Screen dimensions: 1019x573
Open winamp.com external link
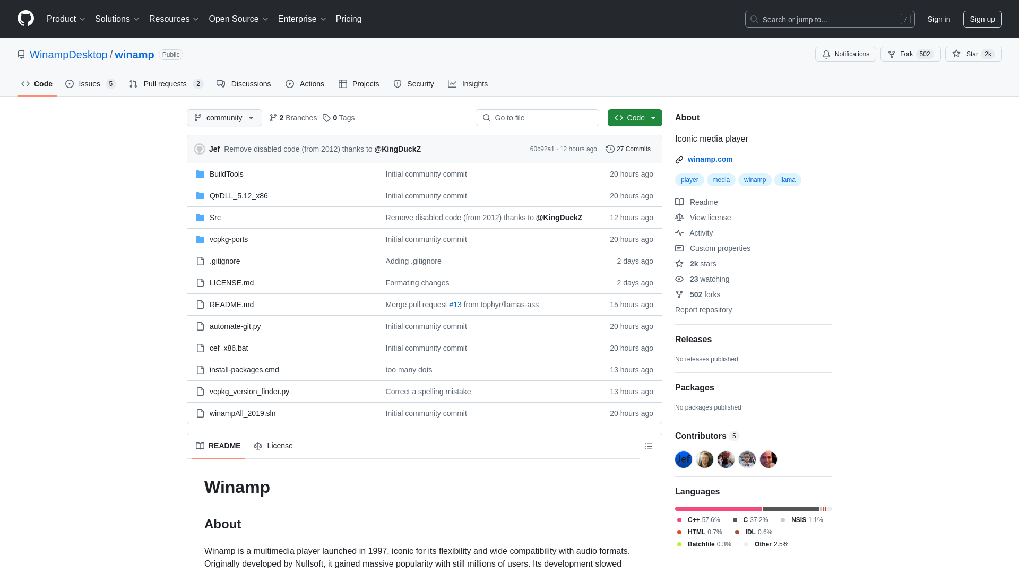point(710,159)
